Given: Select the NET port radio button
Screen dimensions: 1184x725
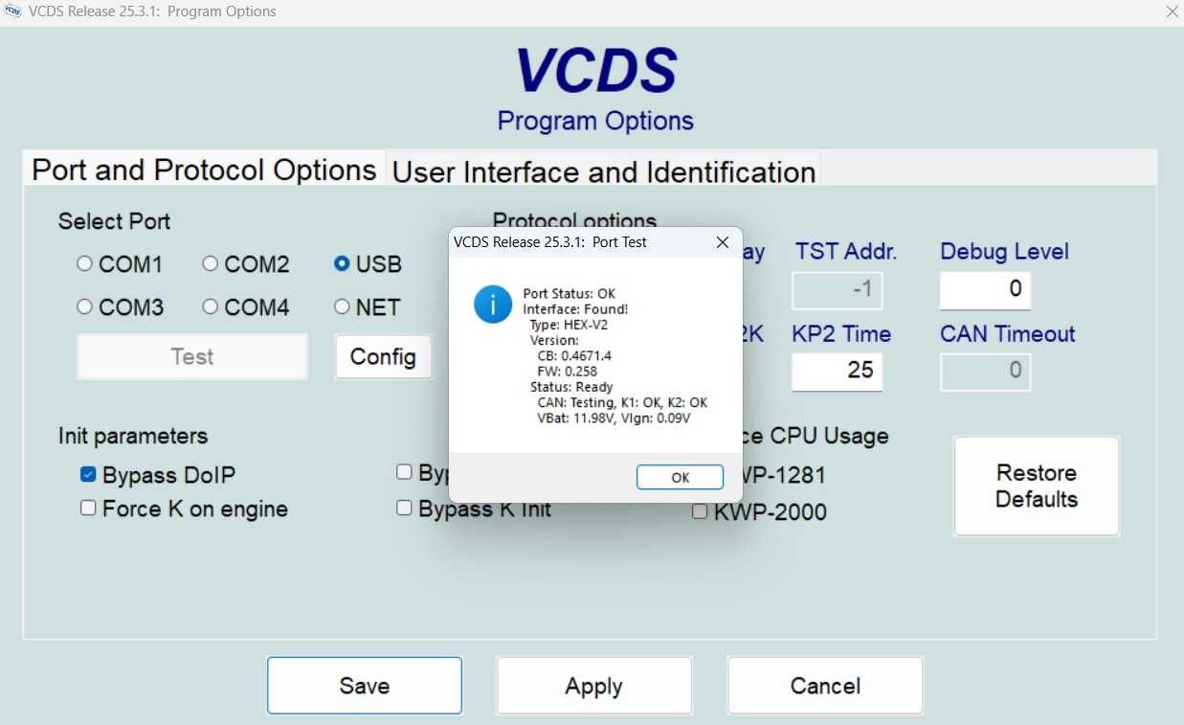Looking at the screenshot, I should [x=342, y=306].
